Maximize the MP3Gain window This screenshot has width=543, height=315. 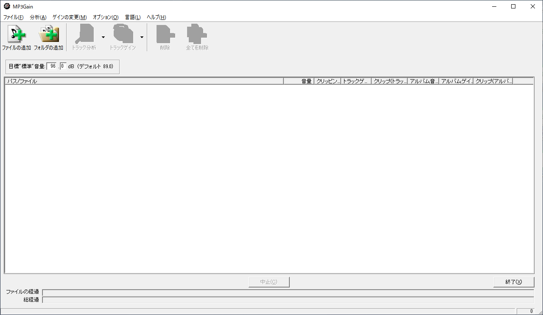[x=513, y=6]
